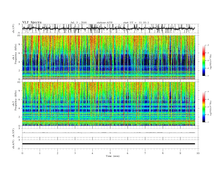This screenshot has height=172, width=223.
Task: Click the "8" kHz tick on ch.1 spectrogram axis
Action: (20, 44)
